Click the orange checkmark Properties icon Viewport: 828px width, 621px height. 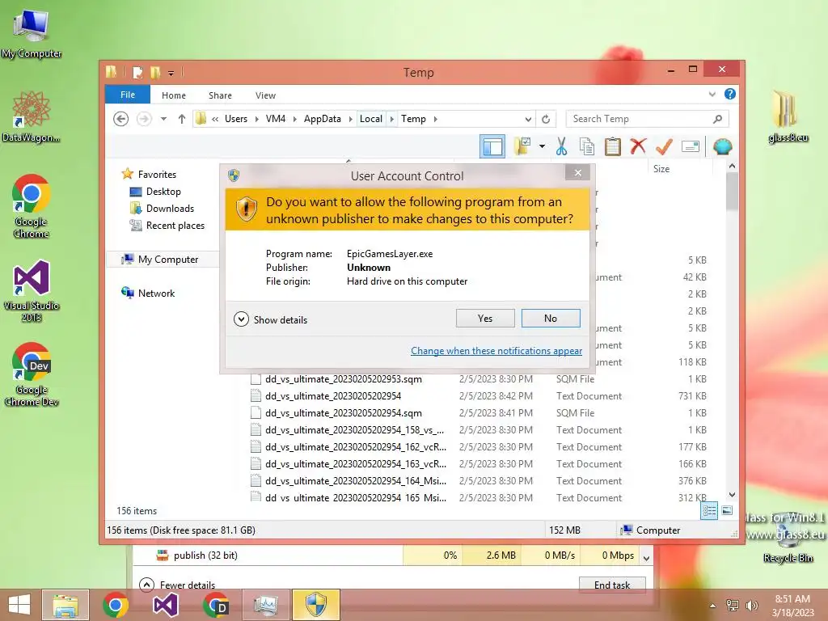tap(664, 146)
